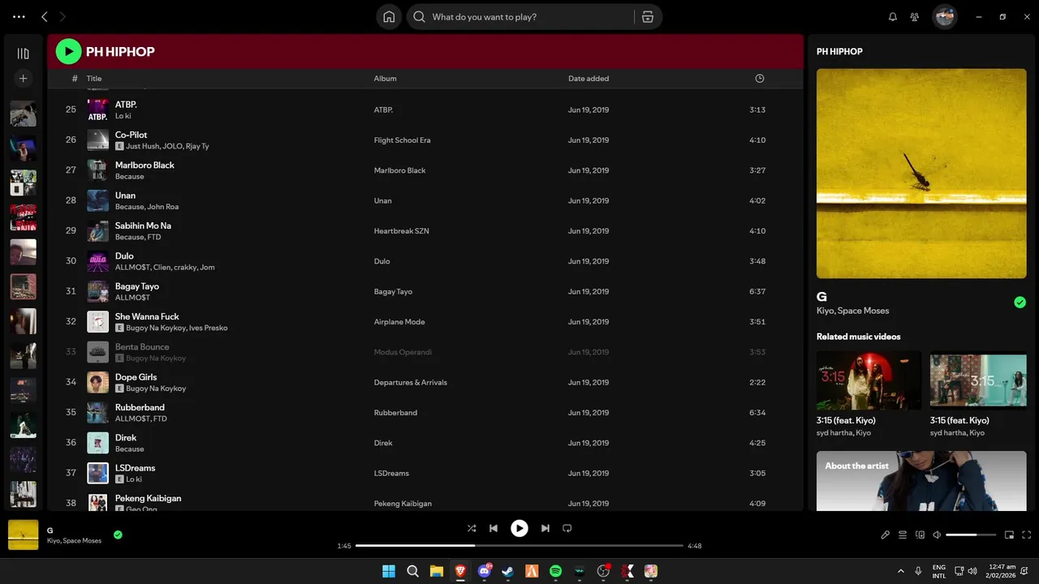This screenshot has width=1039, height=584.
Task: Open the G album cover in player bar
Action: tap(24, 535)
